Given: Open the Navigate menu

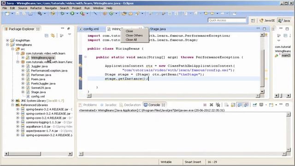Looking at the screenshot, I should pos(51,8).
